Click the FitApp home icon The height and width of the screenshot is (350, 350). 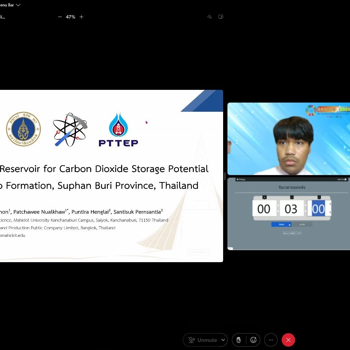[x=237, y=179]
